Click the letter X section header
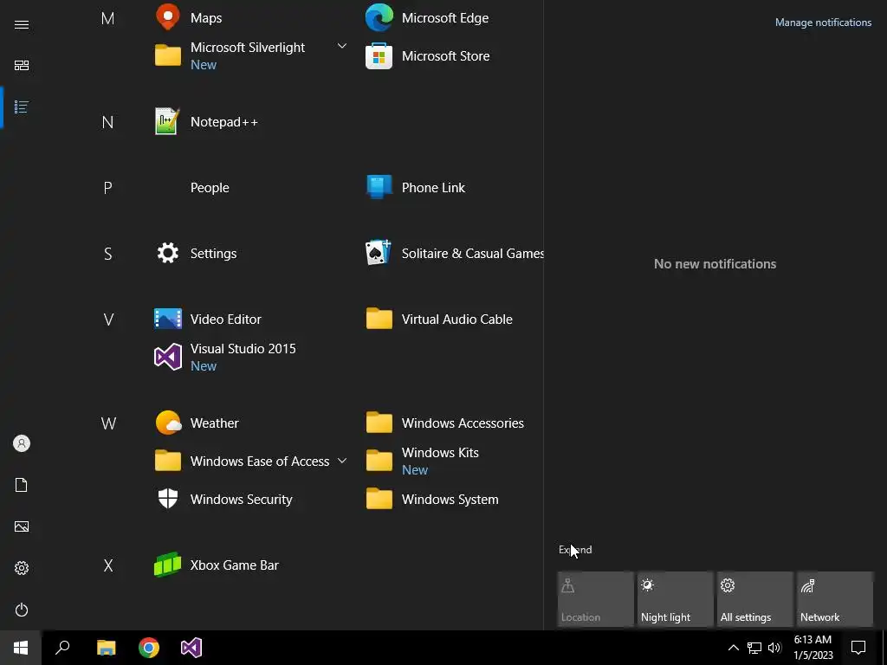This screenshot has width=887, height=665. pyautogui.click(x=108, y=565)
